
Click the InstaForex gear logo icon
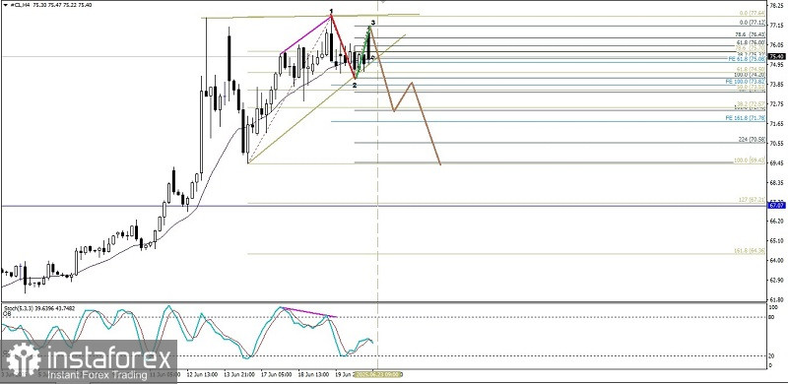click(23, 359)
